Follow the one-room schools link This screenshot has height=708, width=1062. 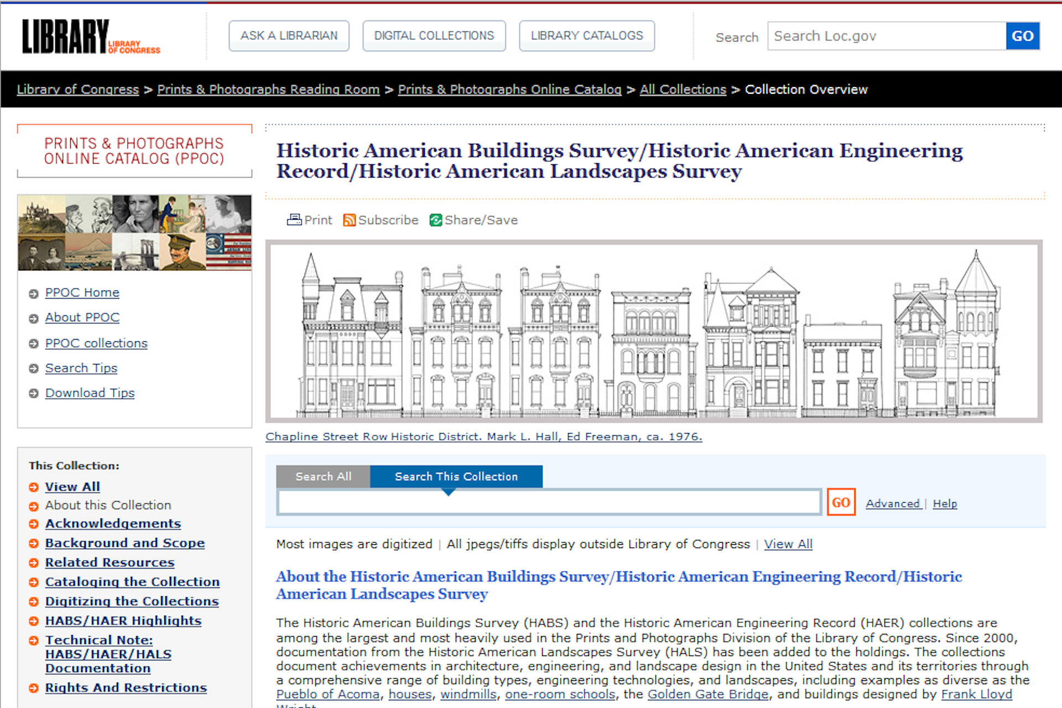click(560, 694)
